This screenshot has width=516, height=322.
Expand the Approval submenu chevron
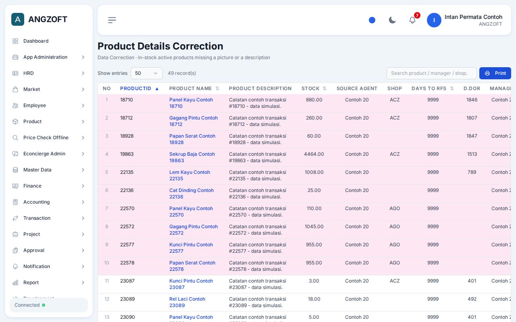point(83,250)
